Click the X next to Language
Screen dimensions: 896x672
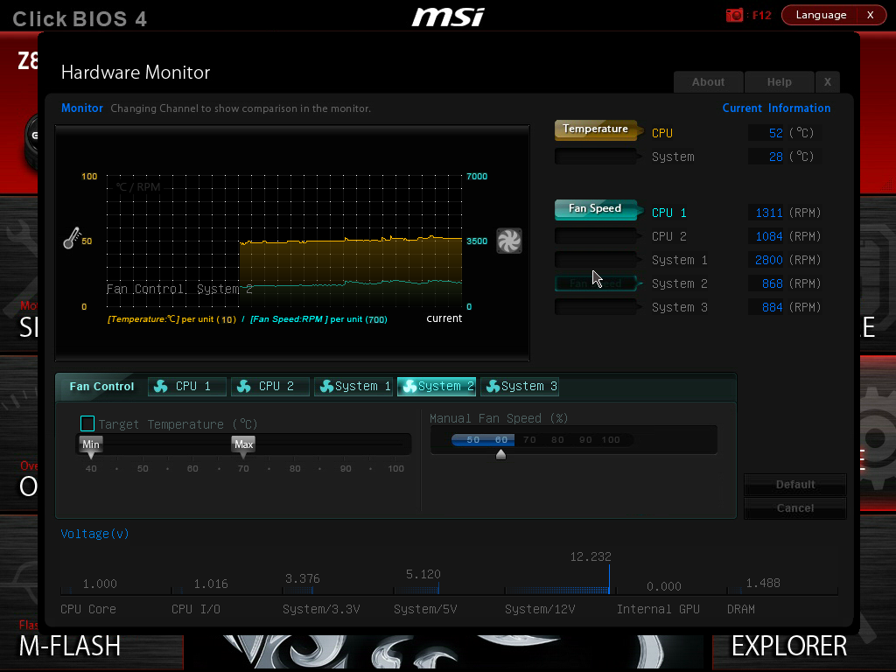(871, 15)
